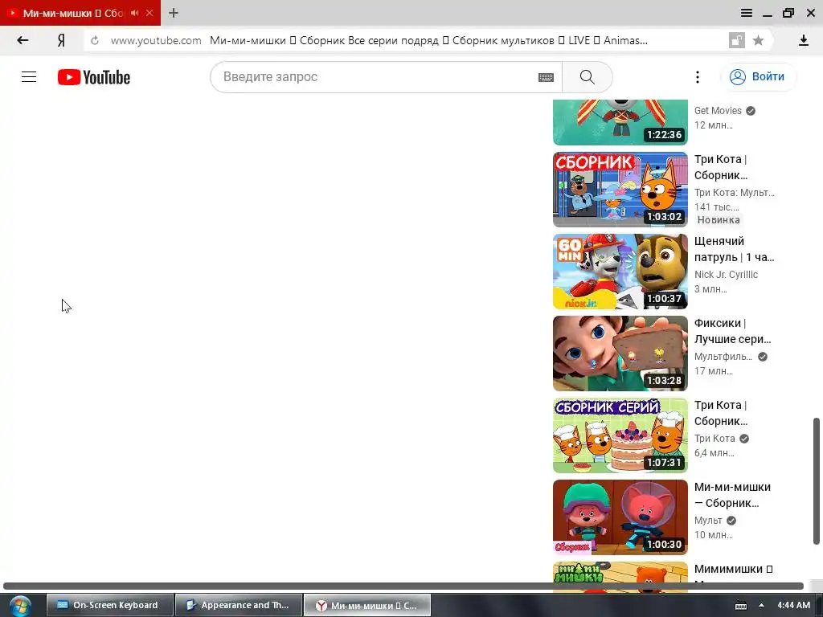Image resolution: width=823 pixels, height=617 pixels.
Task: Mute the tab via speaker icon
Action: point(135,13)
